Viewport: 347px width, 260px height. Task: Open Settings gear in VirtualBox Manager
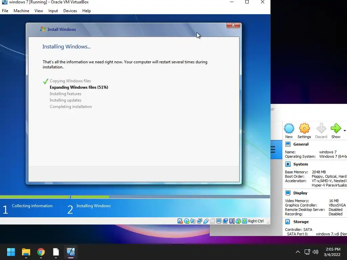304,128
